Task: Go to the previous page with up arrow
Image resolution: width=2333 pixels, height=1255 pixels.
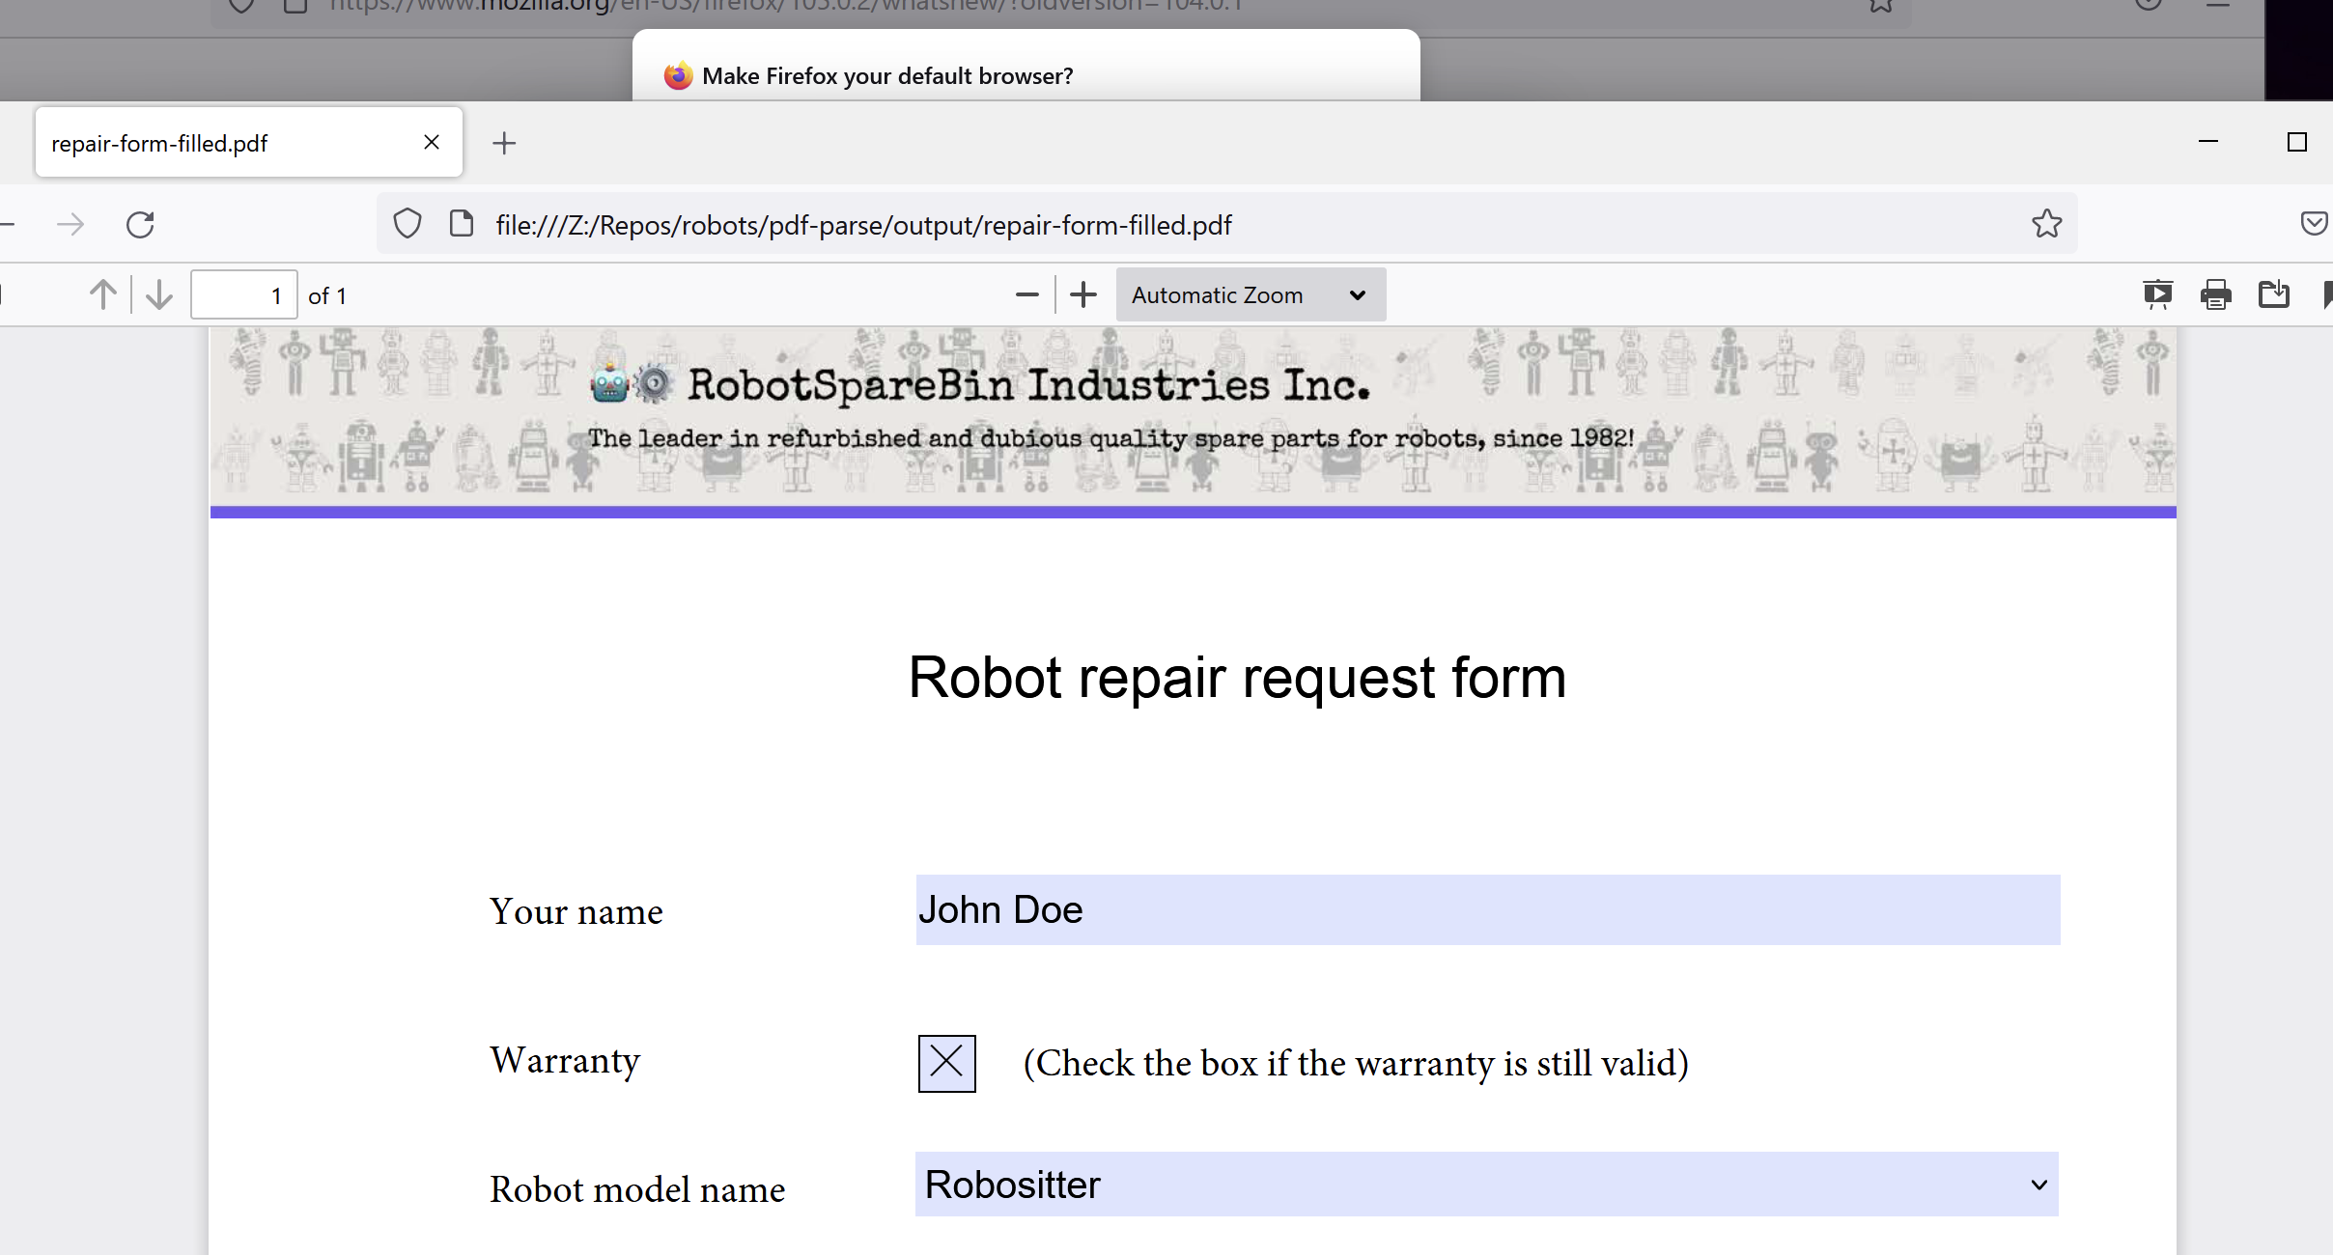Action: click(101, 294)
